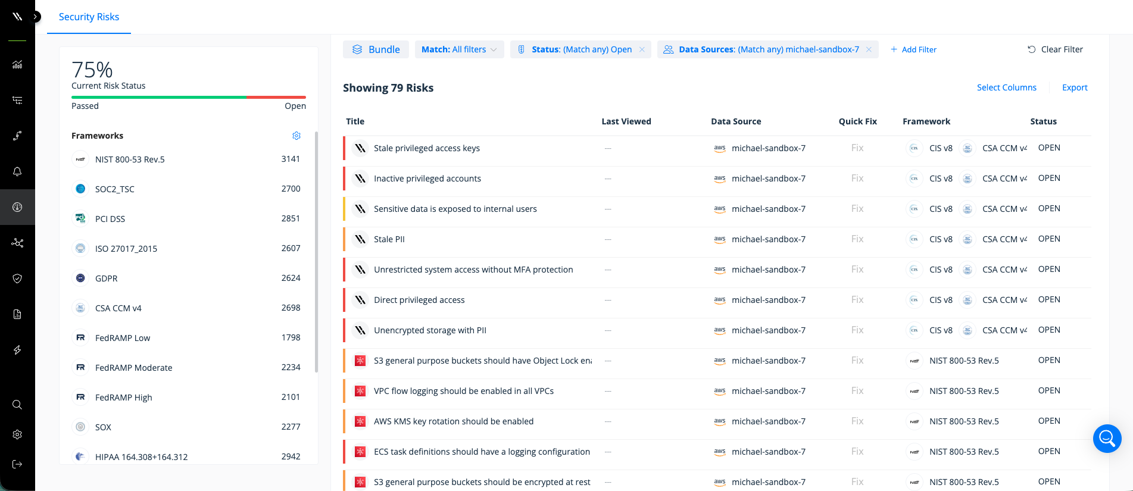Image resolution: width=1133 pixels, height=491 pixels.
Task: Sort by Data Source column header
Action: [736, 121]
